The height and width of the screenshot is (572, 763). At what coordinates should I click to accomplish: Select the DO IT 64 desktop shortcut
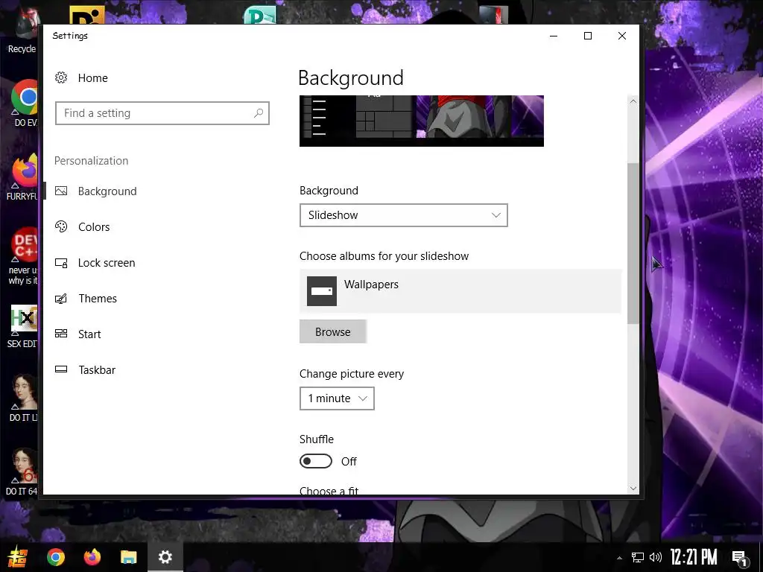(22, 472)
